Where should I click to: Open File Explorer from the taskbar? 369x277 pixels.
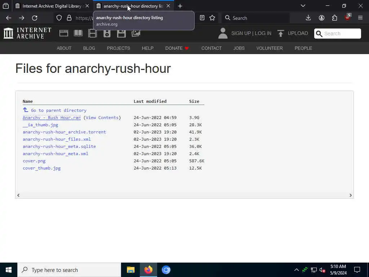pos(130,270)
